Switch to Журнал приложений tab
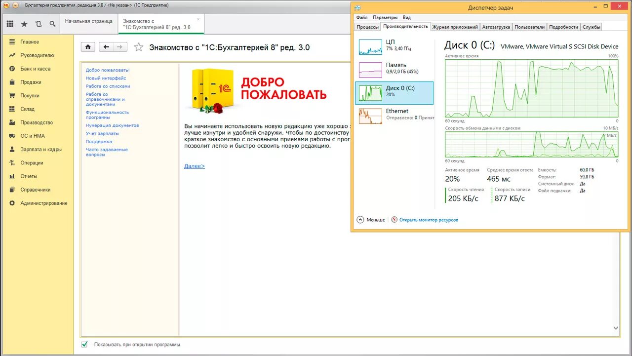The width and height of the screenshot is (632, 356). coord(455,27)
